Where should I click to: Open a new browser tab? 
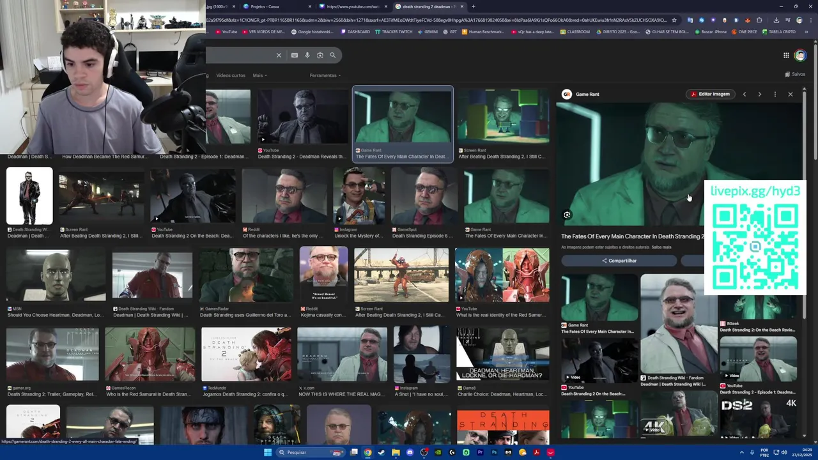click(473, 6)
